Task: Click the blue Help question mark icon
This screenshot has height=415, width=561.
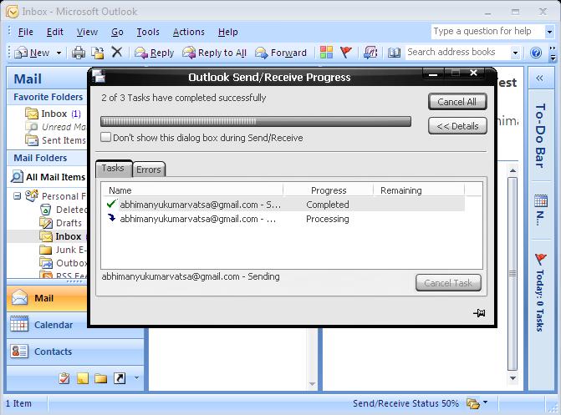Action: 536,53
